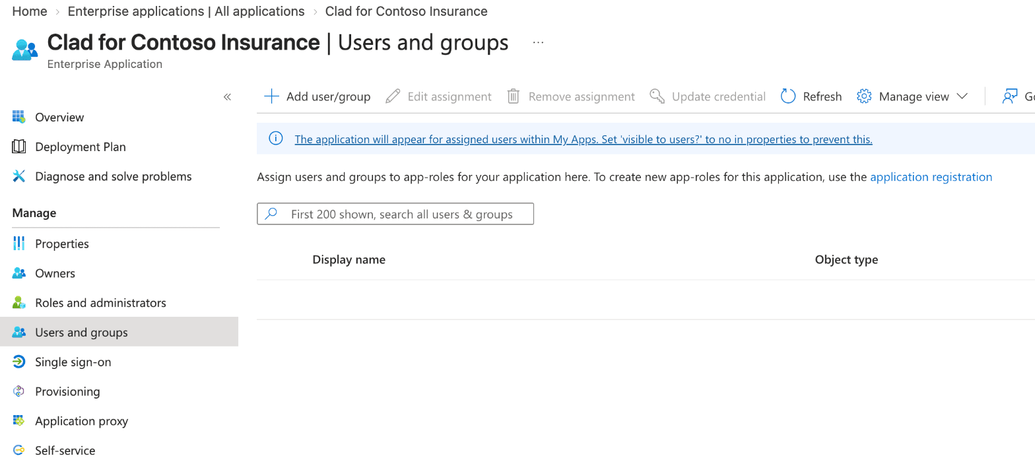1035x458 pixels.
Task: Click Edit assignment button
Action: (439, 96)
